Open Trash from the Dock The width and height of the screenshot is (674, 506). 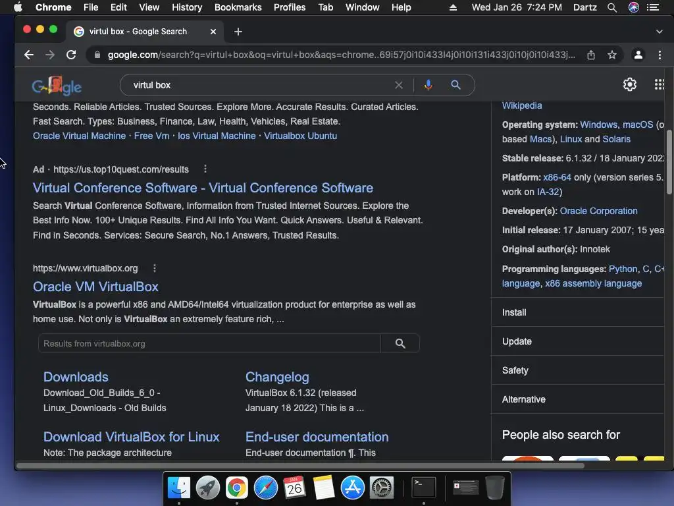point(495,488)
